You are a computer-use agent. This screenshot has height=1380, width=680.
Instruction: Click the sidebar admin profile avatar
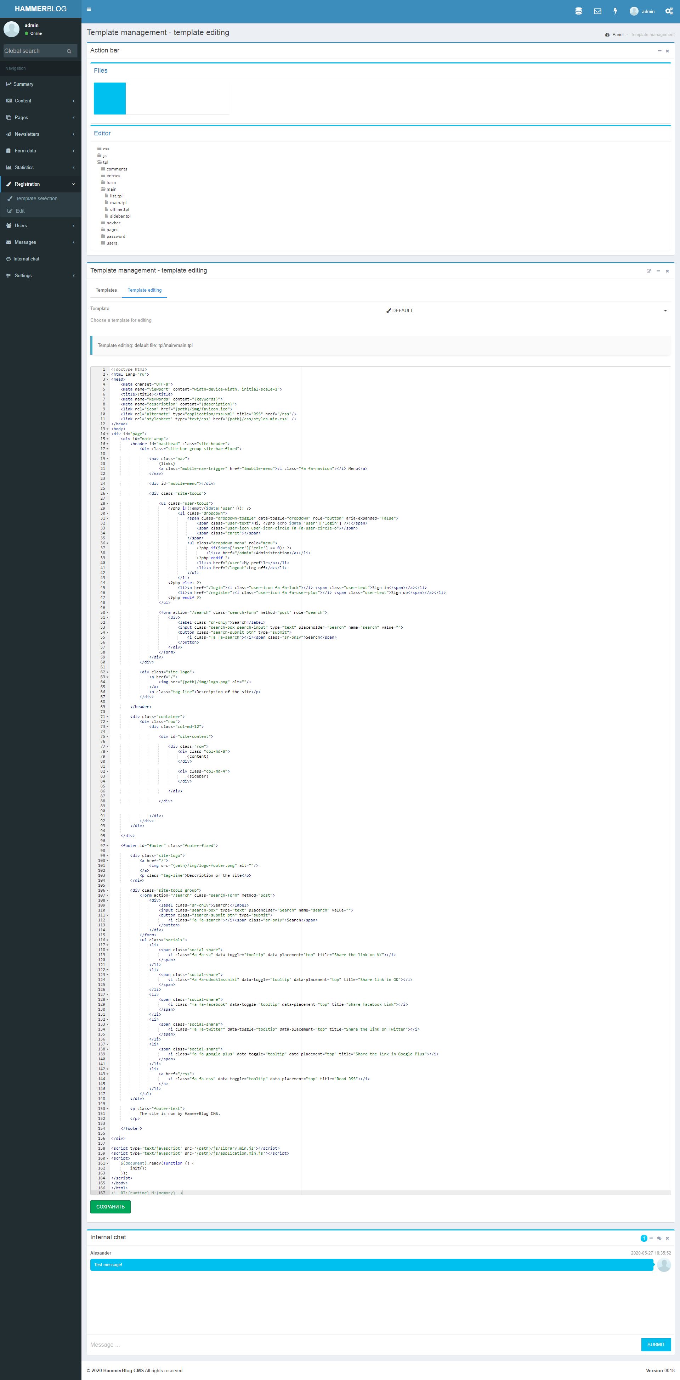click(x=11, y=29)
